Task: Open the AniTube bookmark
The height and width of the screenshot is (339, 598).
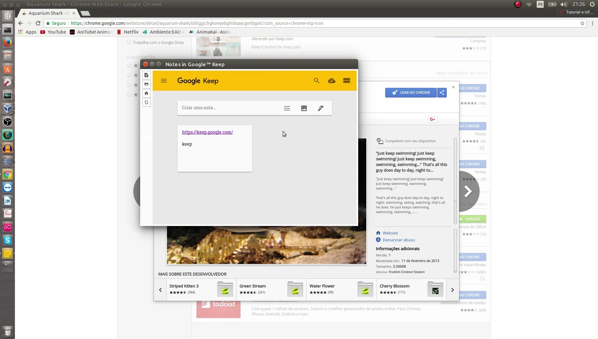Action: [91, 32]
